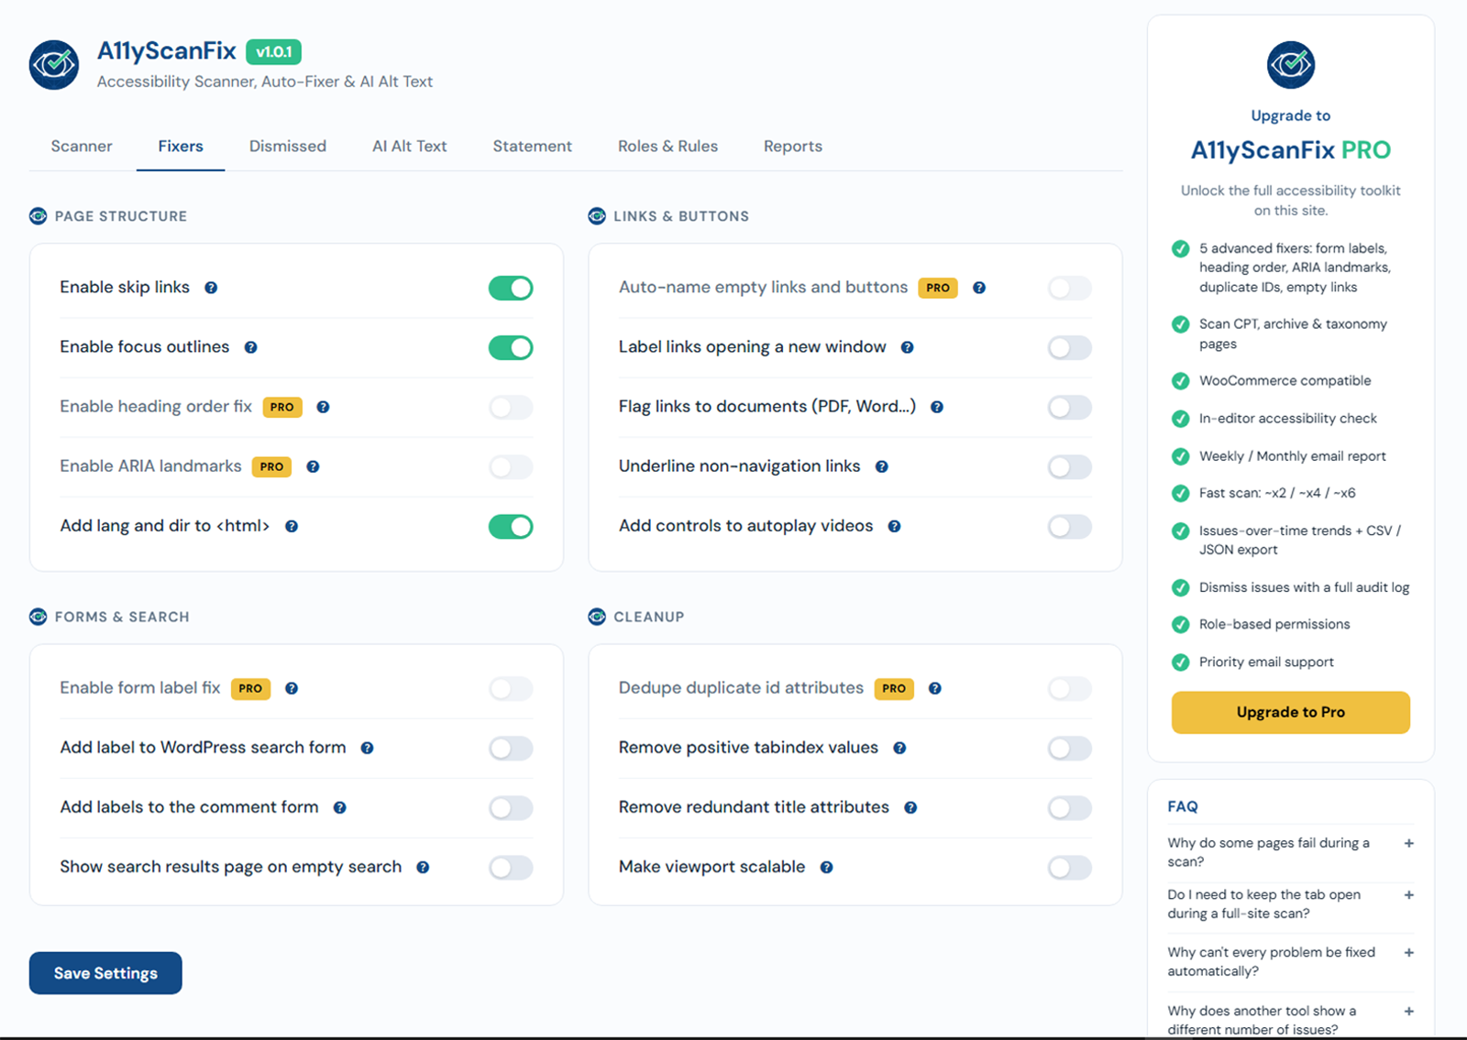Switch to the Scanner tab
Image resolution: width=1467 pixels, height=1040 pixels.
pos(82,146)
